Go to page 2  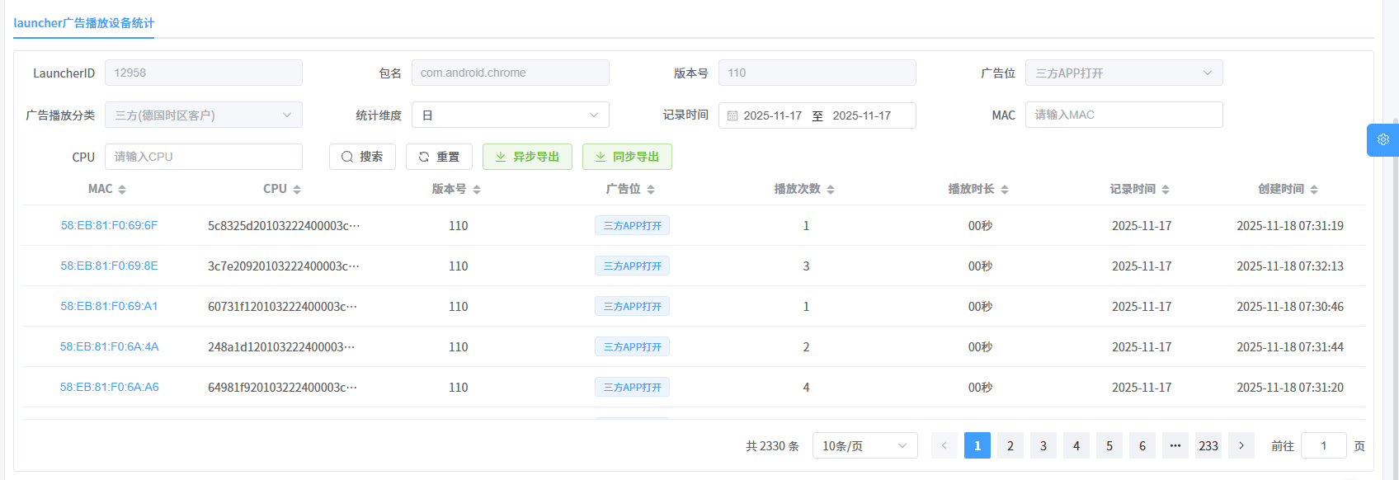point(1010,445)
